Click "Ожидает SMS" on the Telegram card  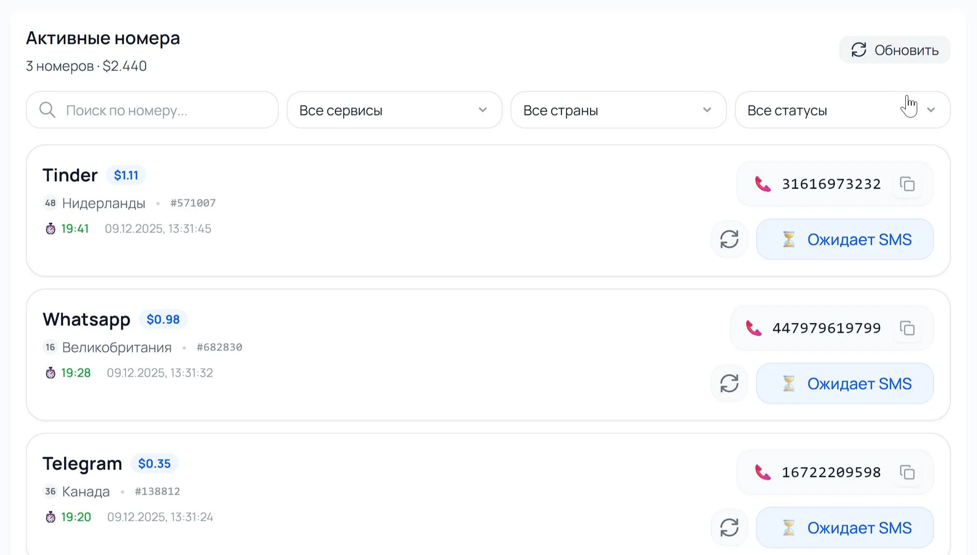coord(845,528)
